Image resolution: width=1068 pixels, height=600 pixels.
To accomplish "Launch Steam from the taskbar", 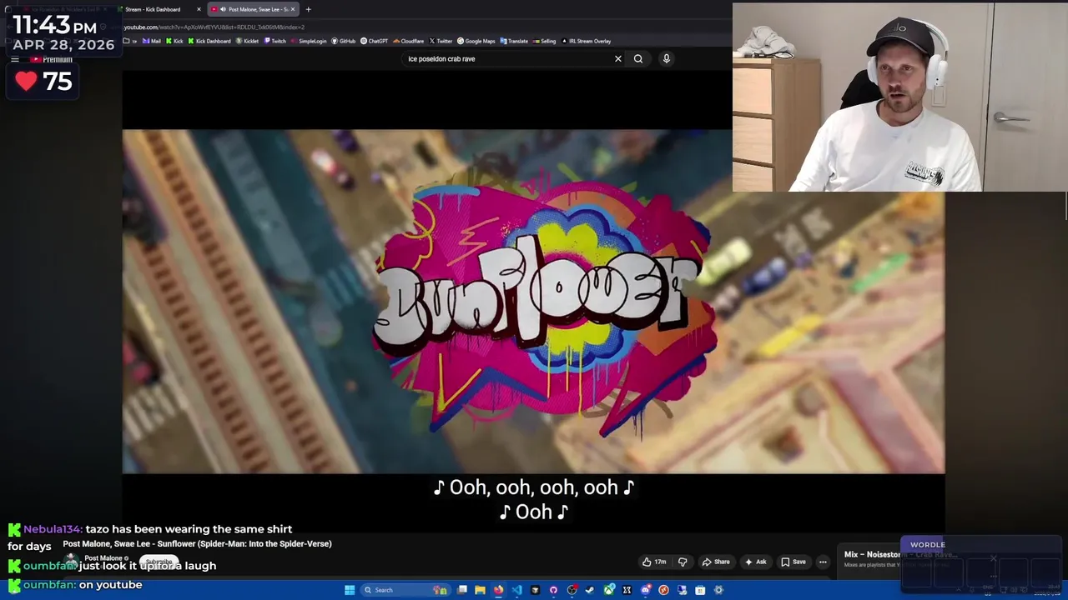I will tap(590, 590).
